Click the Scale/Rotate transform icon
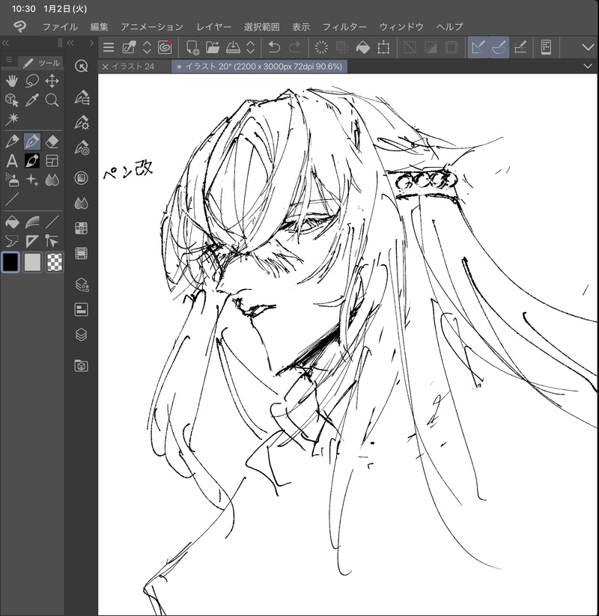The width and height of the screenshot is (599, 616). tap(383, 47)
